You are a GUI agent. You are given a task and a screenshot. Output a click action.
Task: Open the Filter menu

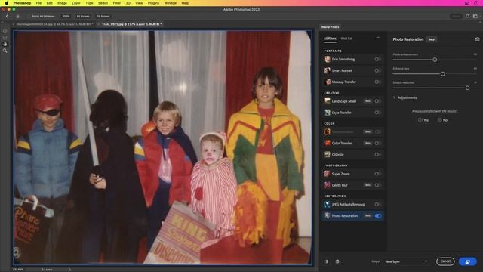tap(117, 3)
